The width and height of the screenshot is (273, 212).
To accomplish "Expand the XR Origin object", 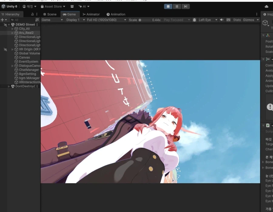I will coord(12,49).
